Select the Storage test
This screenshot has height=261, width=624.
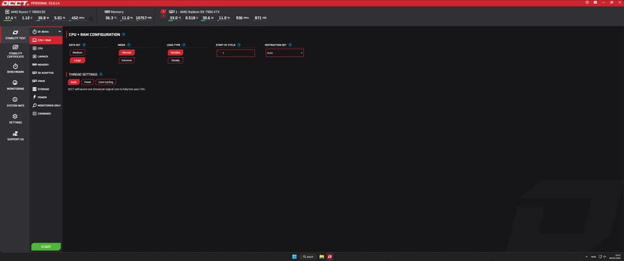[x=46, y=89]
